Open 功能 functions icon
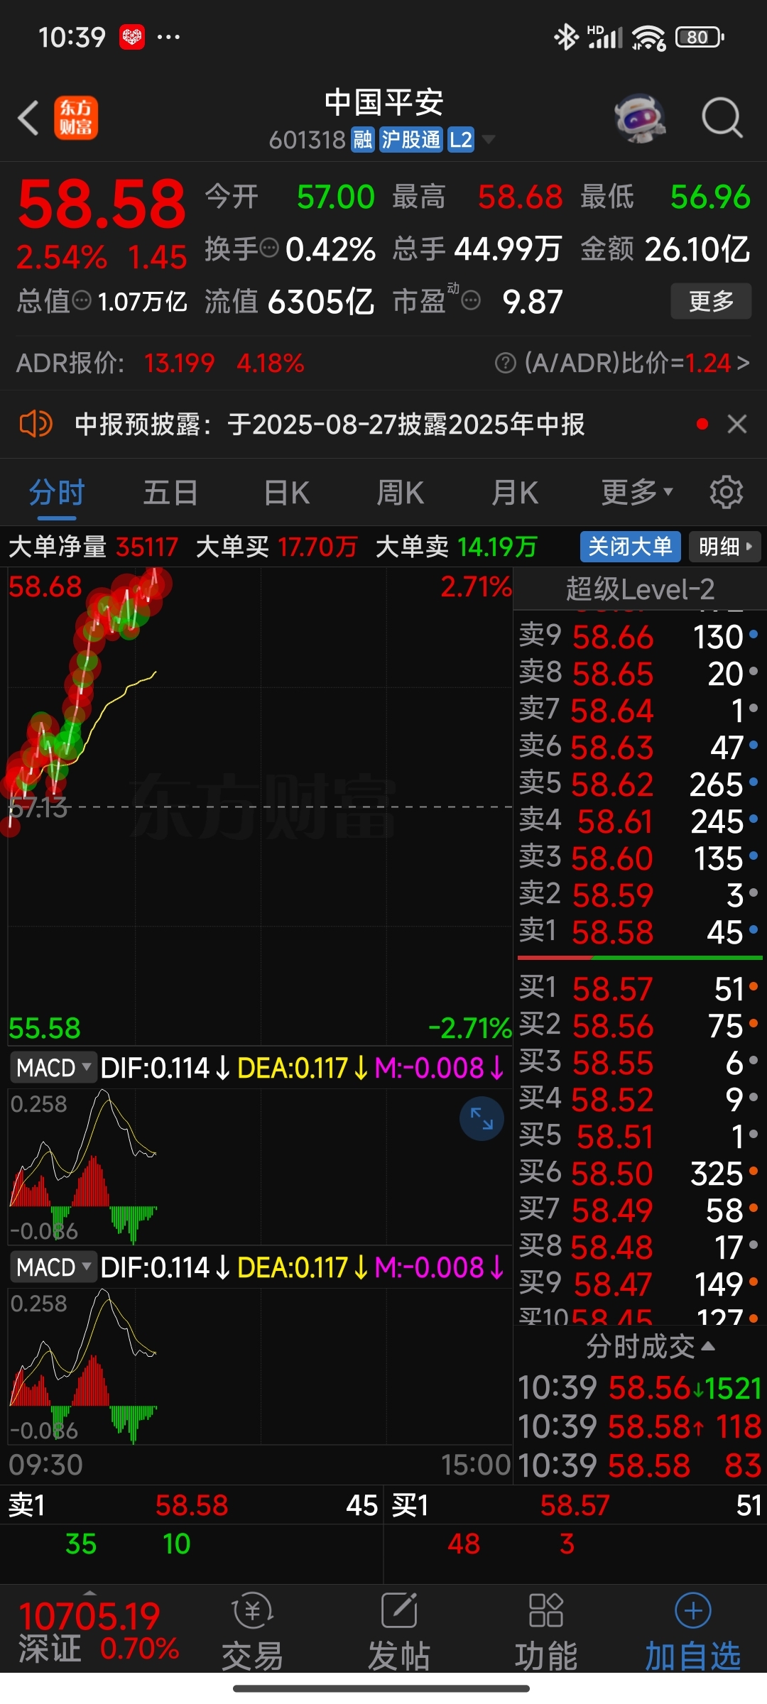Image resolution: width=767 pixels, height=1704 pixels. pos(546,1632)
